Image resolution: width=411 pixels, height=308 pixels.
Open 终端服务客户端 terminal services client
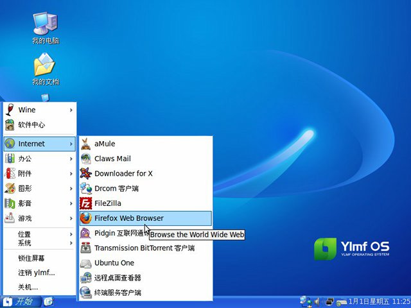pyautogui.click(x=146, y=293)
